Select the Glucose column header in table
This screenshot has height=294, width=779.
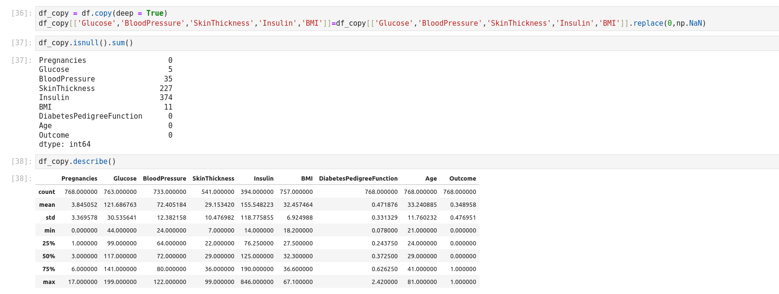(125, 179)
